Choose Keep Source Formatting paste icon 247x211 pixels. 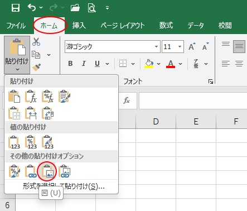click(64, 97)
